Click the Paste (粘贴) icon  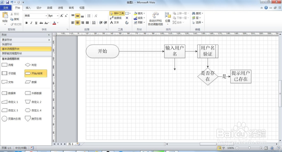[5, 15]
